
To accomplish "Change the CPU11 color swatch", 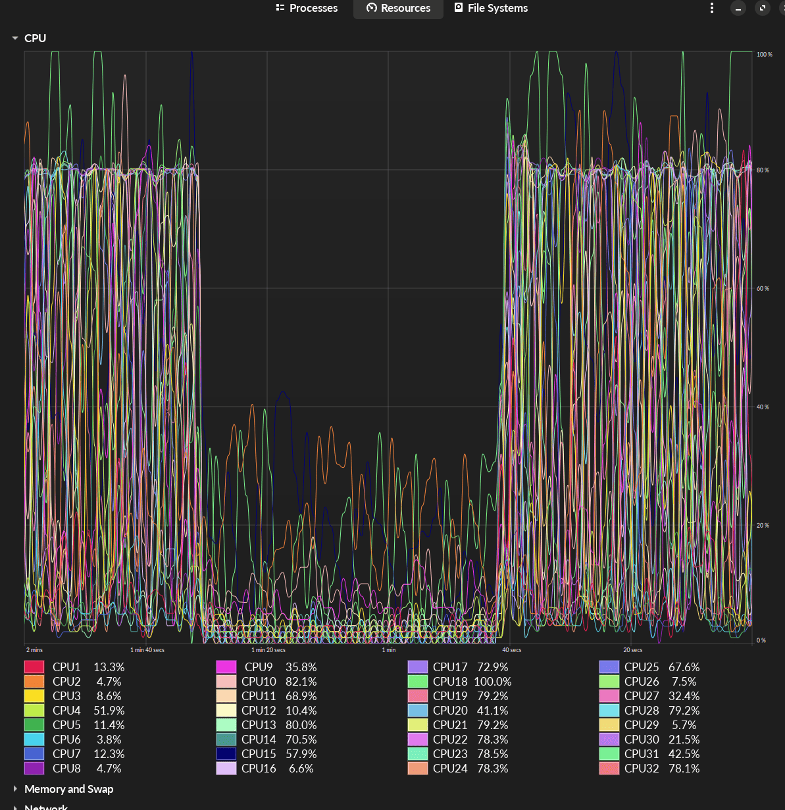I will point(226,696).
